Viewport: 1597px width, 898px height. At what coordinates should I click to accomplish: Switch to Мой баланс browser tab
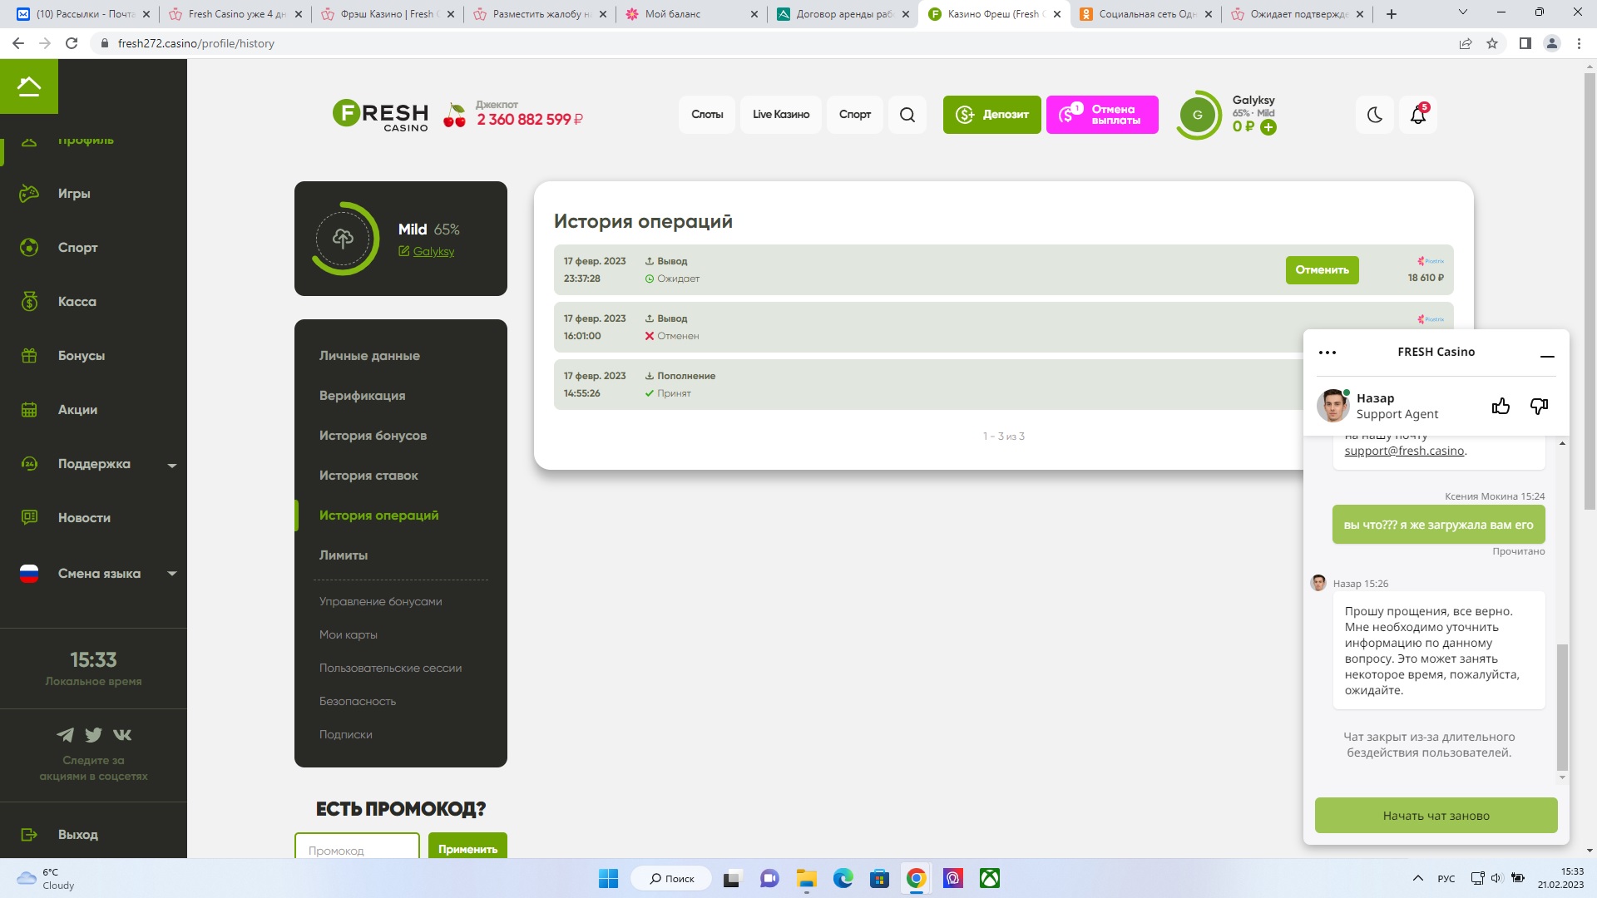pyautogui.click(x=692, y=14)
